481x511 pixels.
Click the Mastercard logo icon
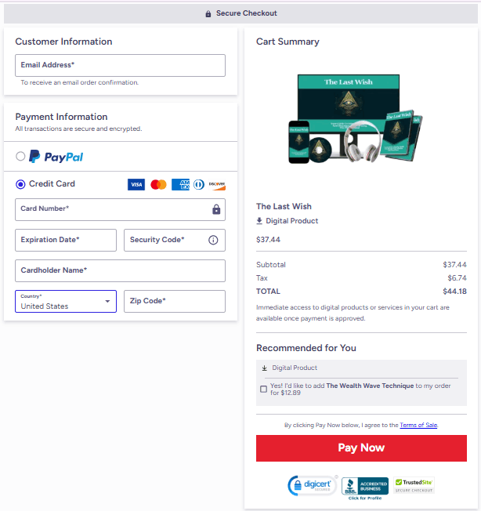pyautogui.click(x=158, y=185)
